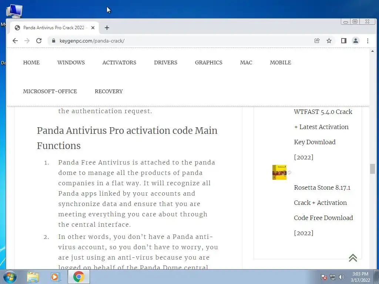This screenshot has width=379, height=284.
Task: Click the scrollbar up arrow
Action: (372, 51)
